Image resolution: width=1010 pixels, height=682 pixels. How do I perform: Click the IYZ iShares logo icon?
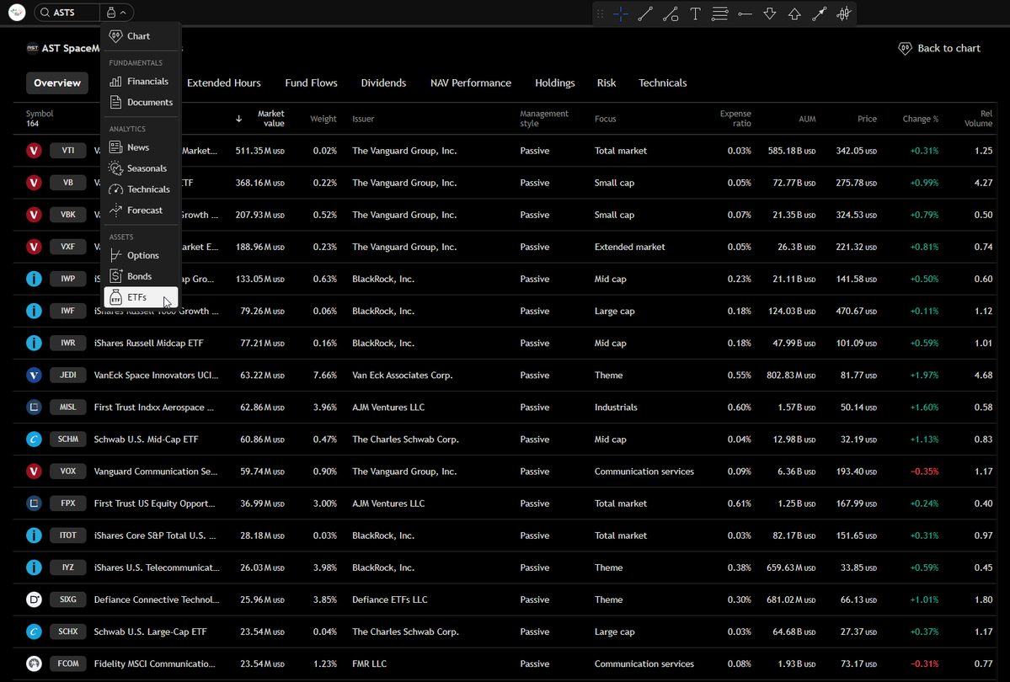(x=35, y=567)
